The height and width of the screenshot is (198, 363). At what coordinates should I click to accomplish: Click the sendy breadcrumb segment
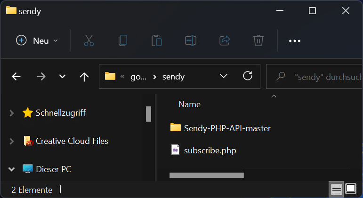(x=173, y=77)
